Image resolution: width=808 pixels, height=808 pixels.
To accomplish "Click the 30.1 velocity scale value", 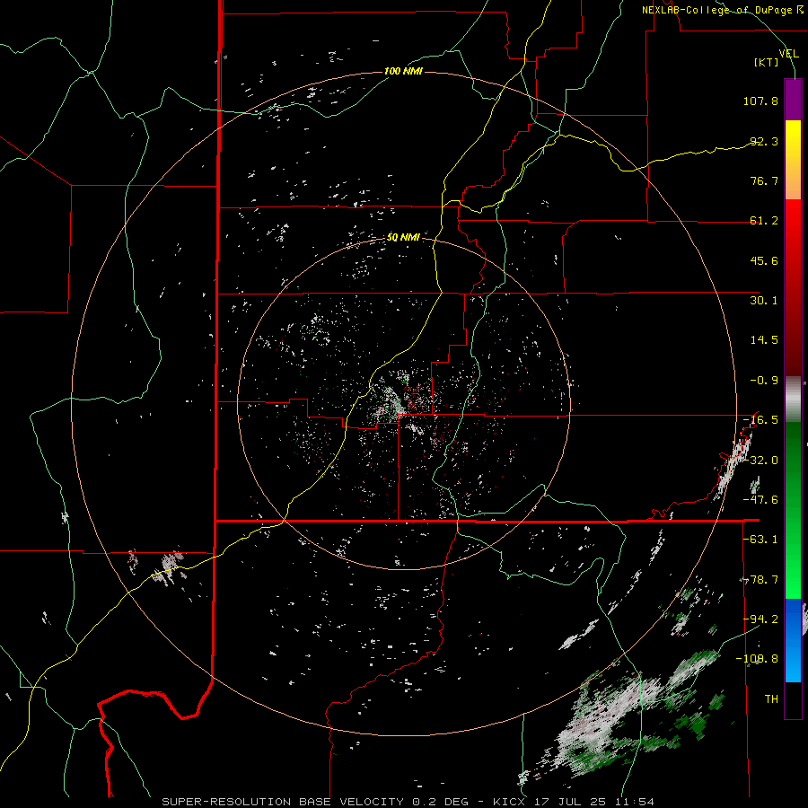I will coord(764,301).
